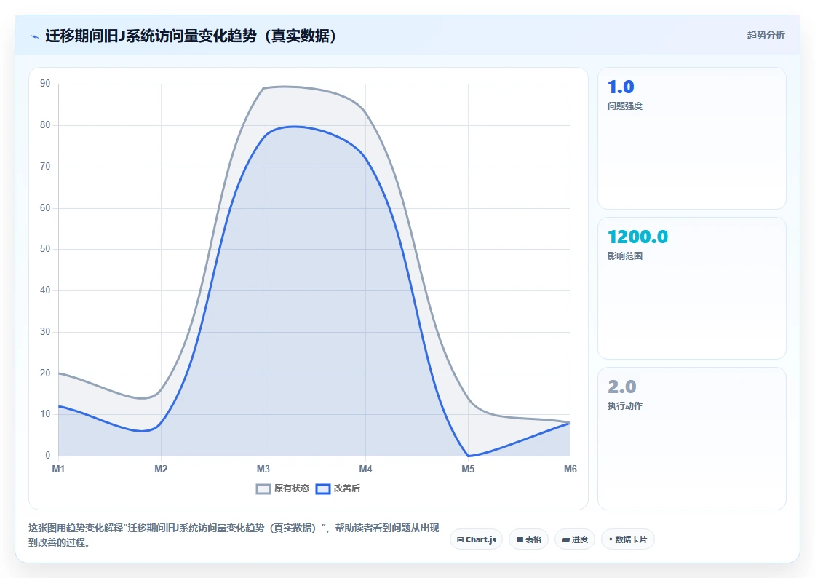This screenshot has height=578, width=815.
Task: Click the M4 x-axis label
Action: 365,470
